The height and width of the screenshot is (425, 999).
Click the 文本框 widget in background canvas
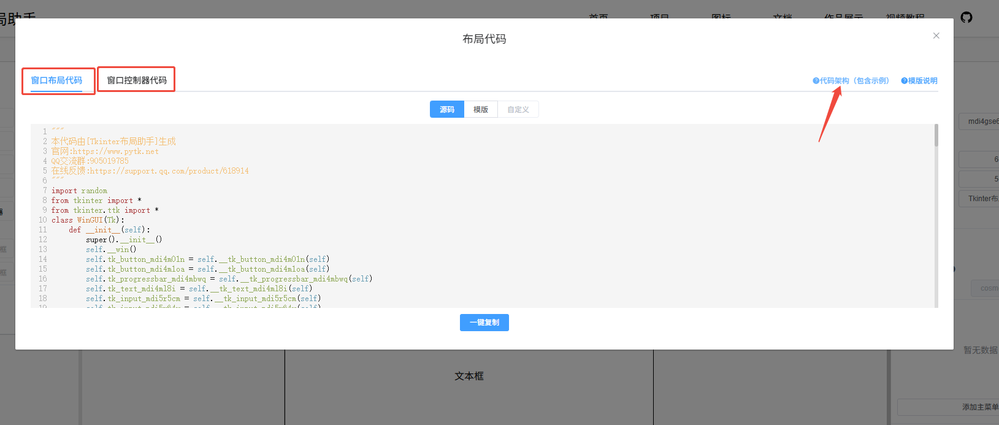tap(469, 376)
